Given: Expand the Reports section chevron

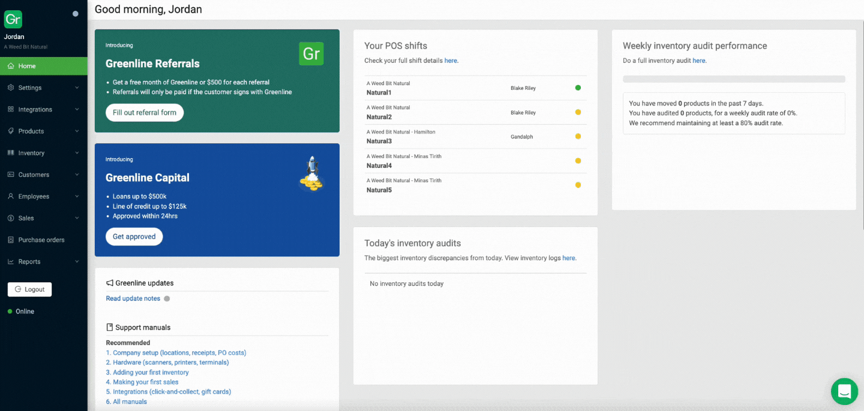Looking at the screenshot, I should (77, 261).
